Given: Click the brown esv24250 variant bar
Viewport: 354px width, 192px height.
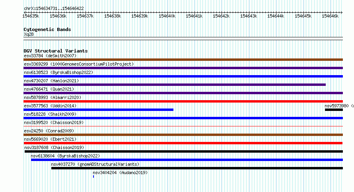Looking at the screenshot, I should coord(183,135).
